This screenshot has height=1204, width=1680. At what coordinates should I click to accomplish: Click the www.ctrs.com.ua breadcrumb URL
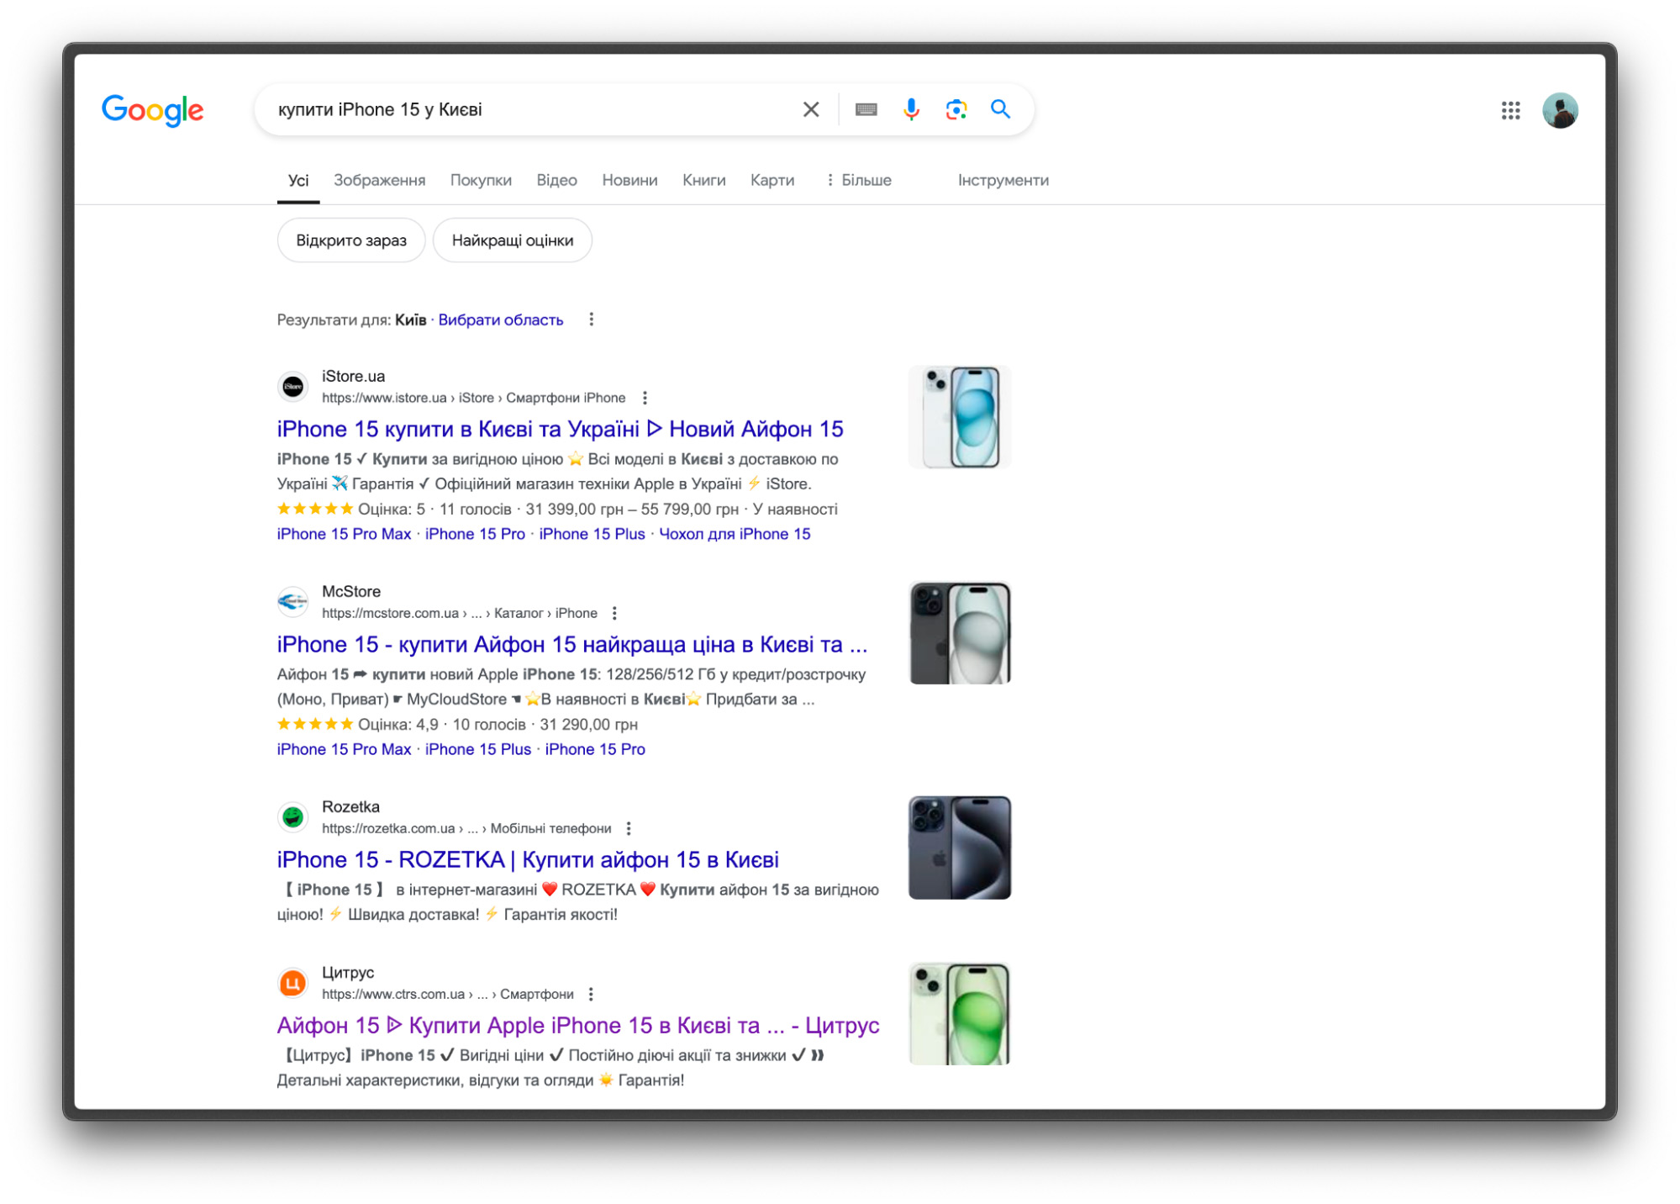coord(448,994)
